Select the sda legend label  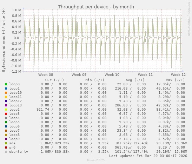point(12,143)
